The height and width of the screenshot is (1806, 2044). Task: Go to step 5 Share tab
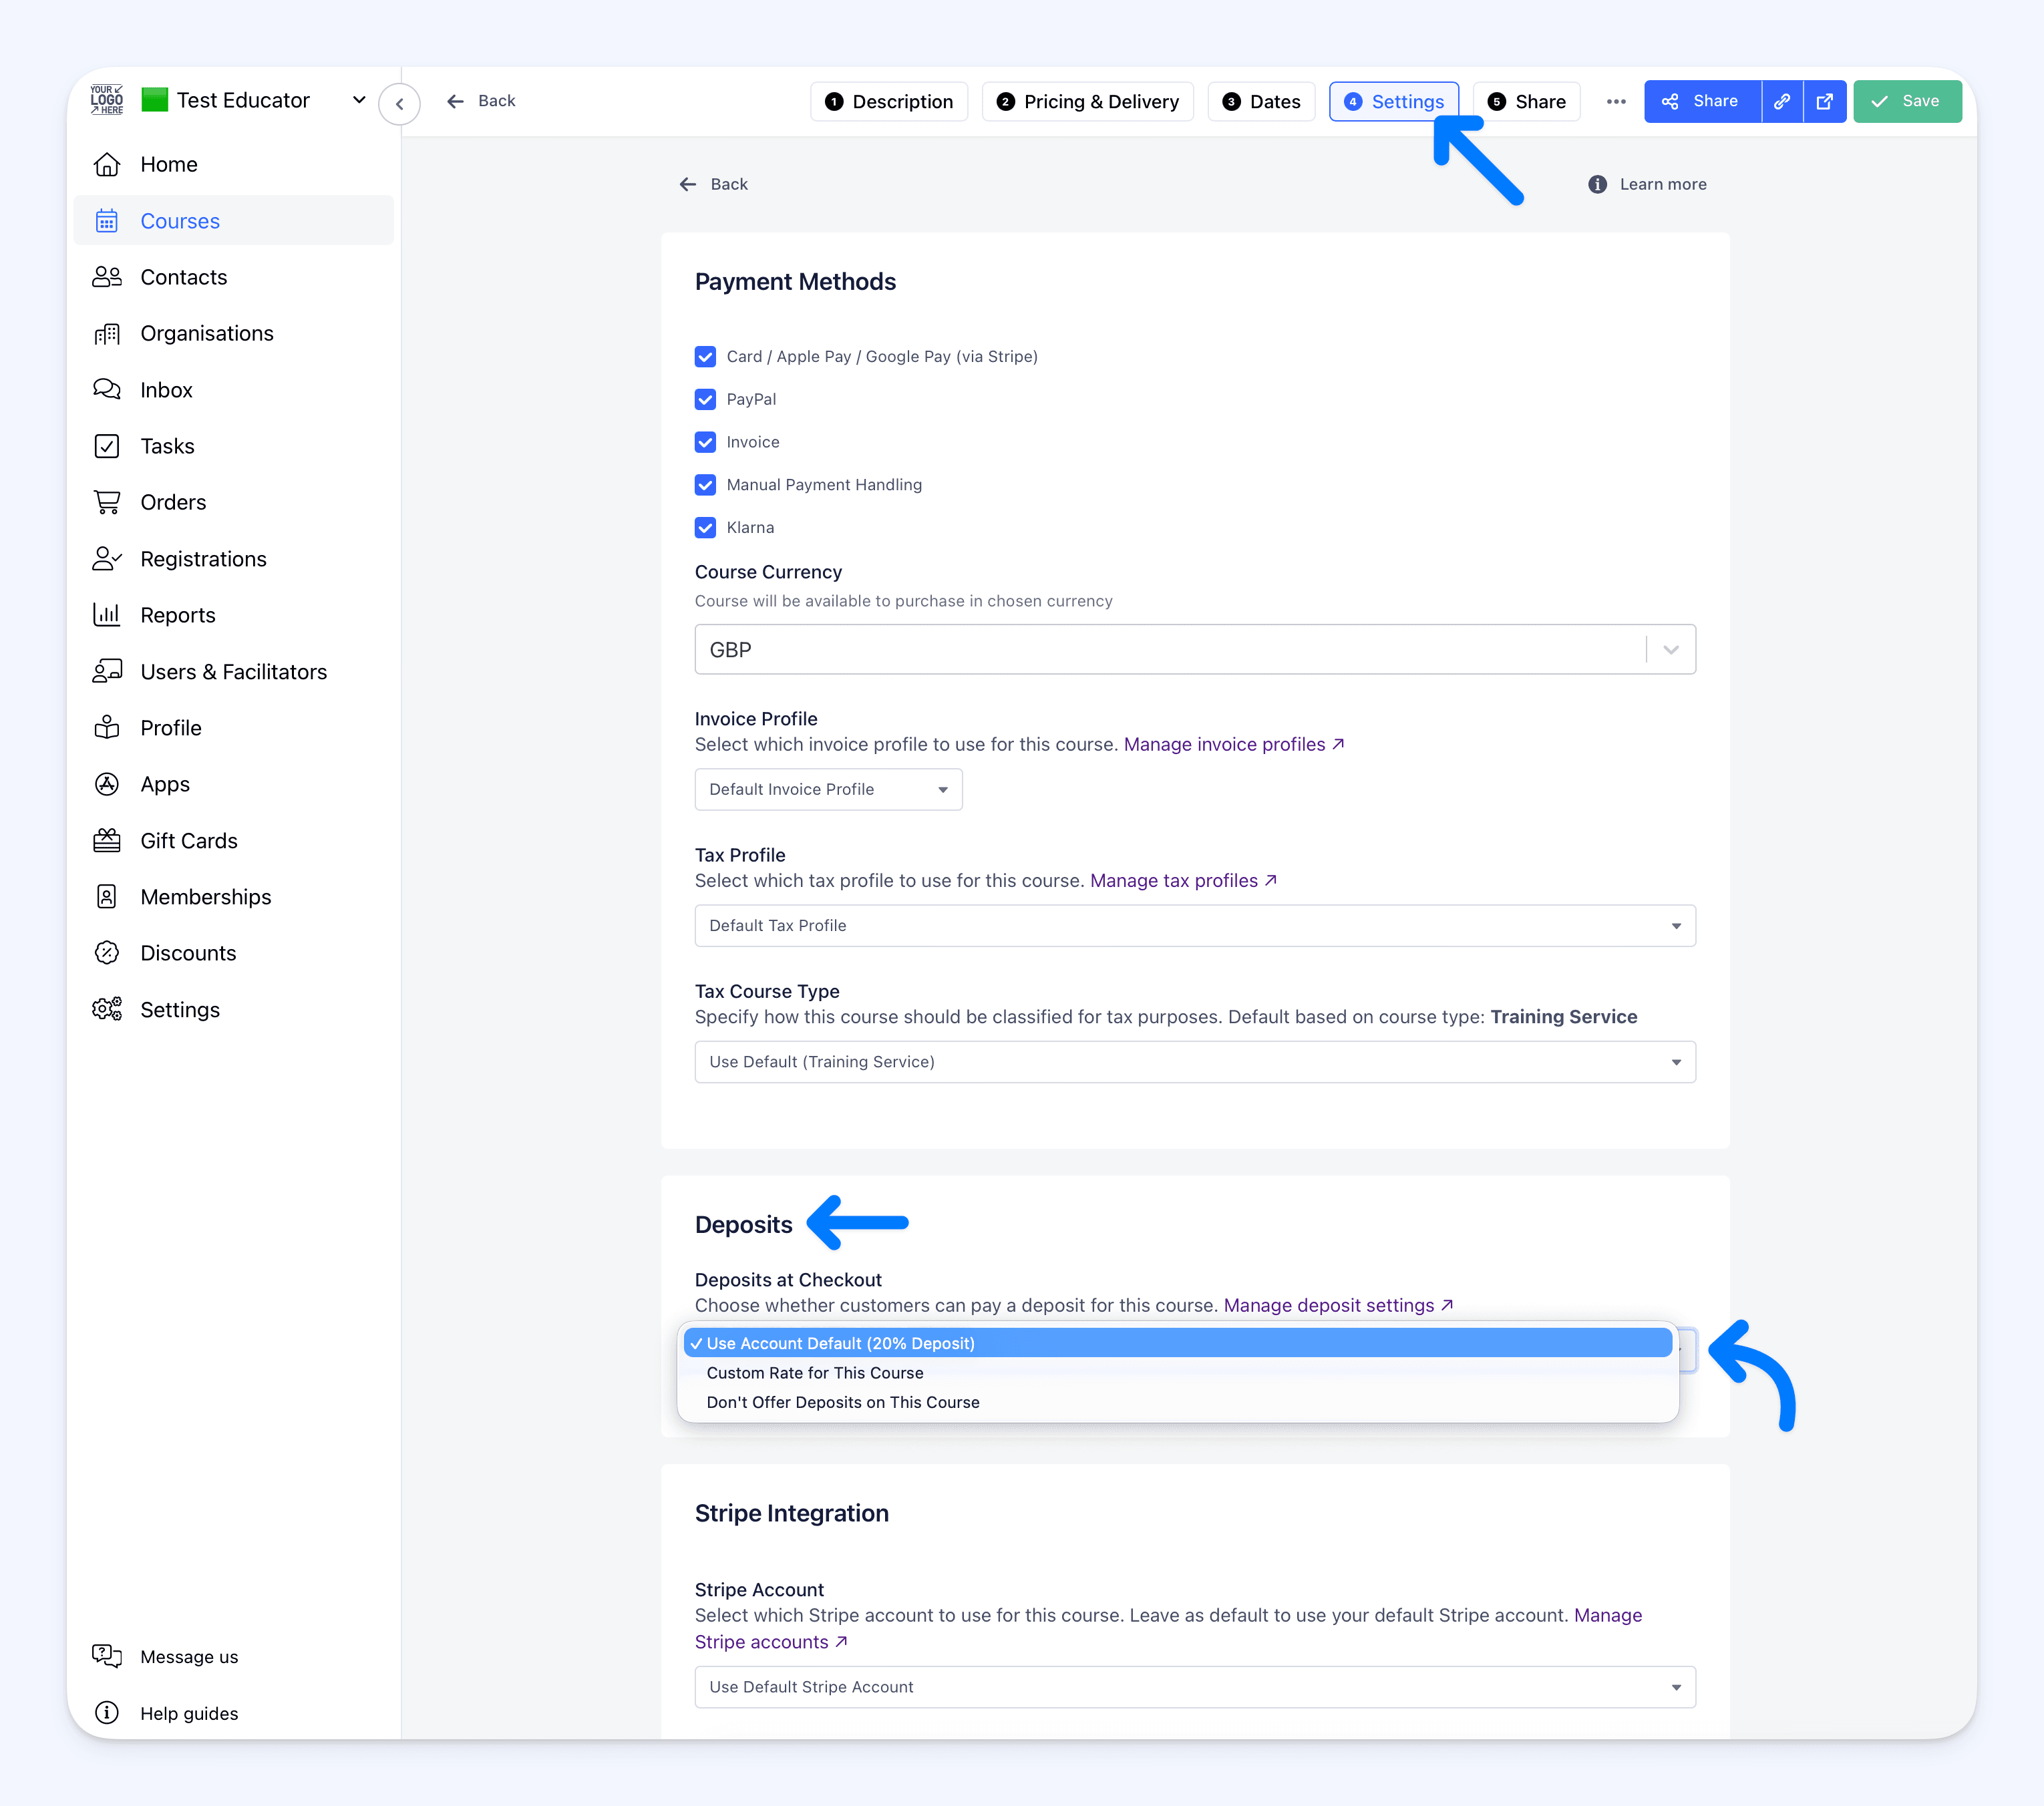coord(1527,101)
